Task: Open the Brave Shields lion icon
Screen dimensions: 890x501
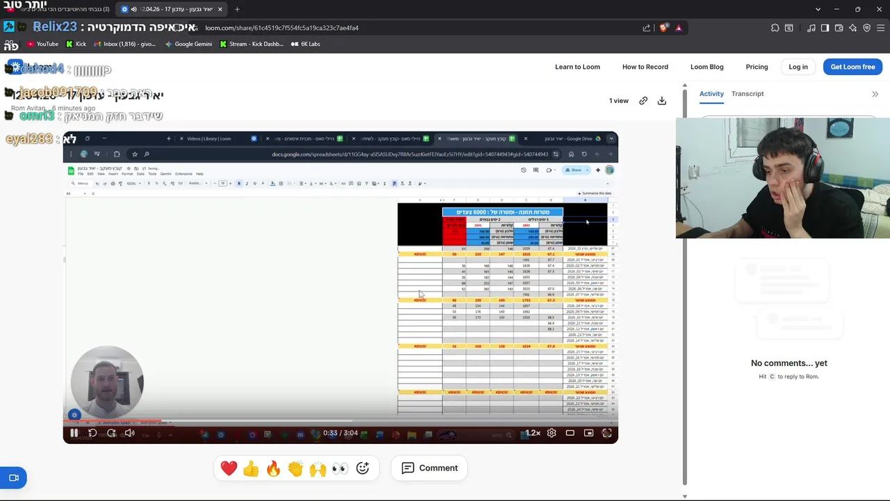Action: [x=663, y=28]
